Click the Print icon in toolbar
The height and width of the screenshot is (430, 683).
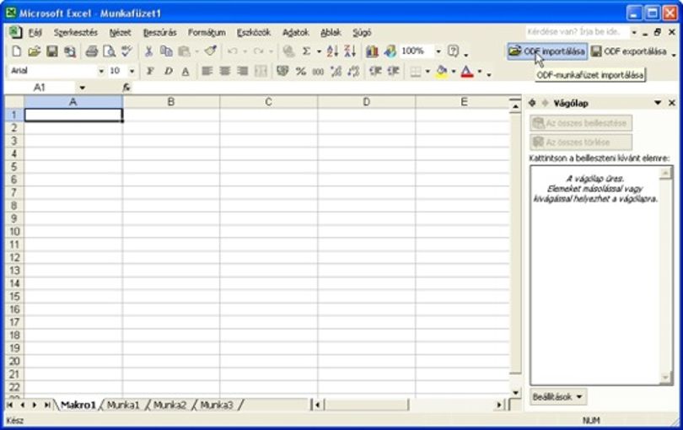(x=91, y=51)
